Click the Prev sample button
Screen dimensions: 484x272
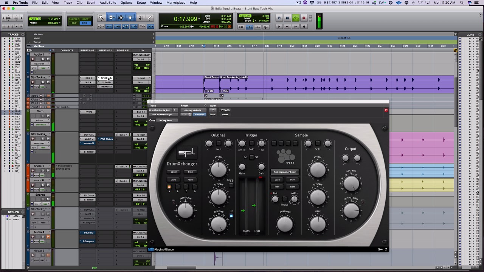point(277,187)
